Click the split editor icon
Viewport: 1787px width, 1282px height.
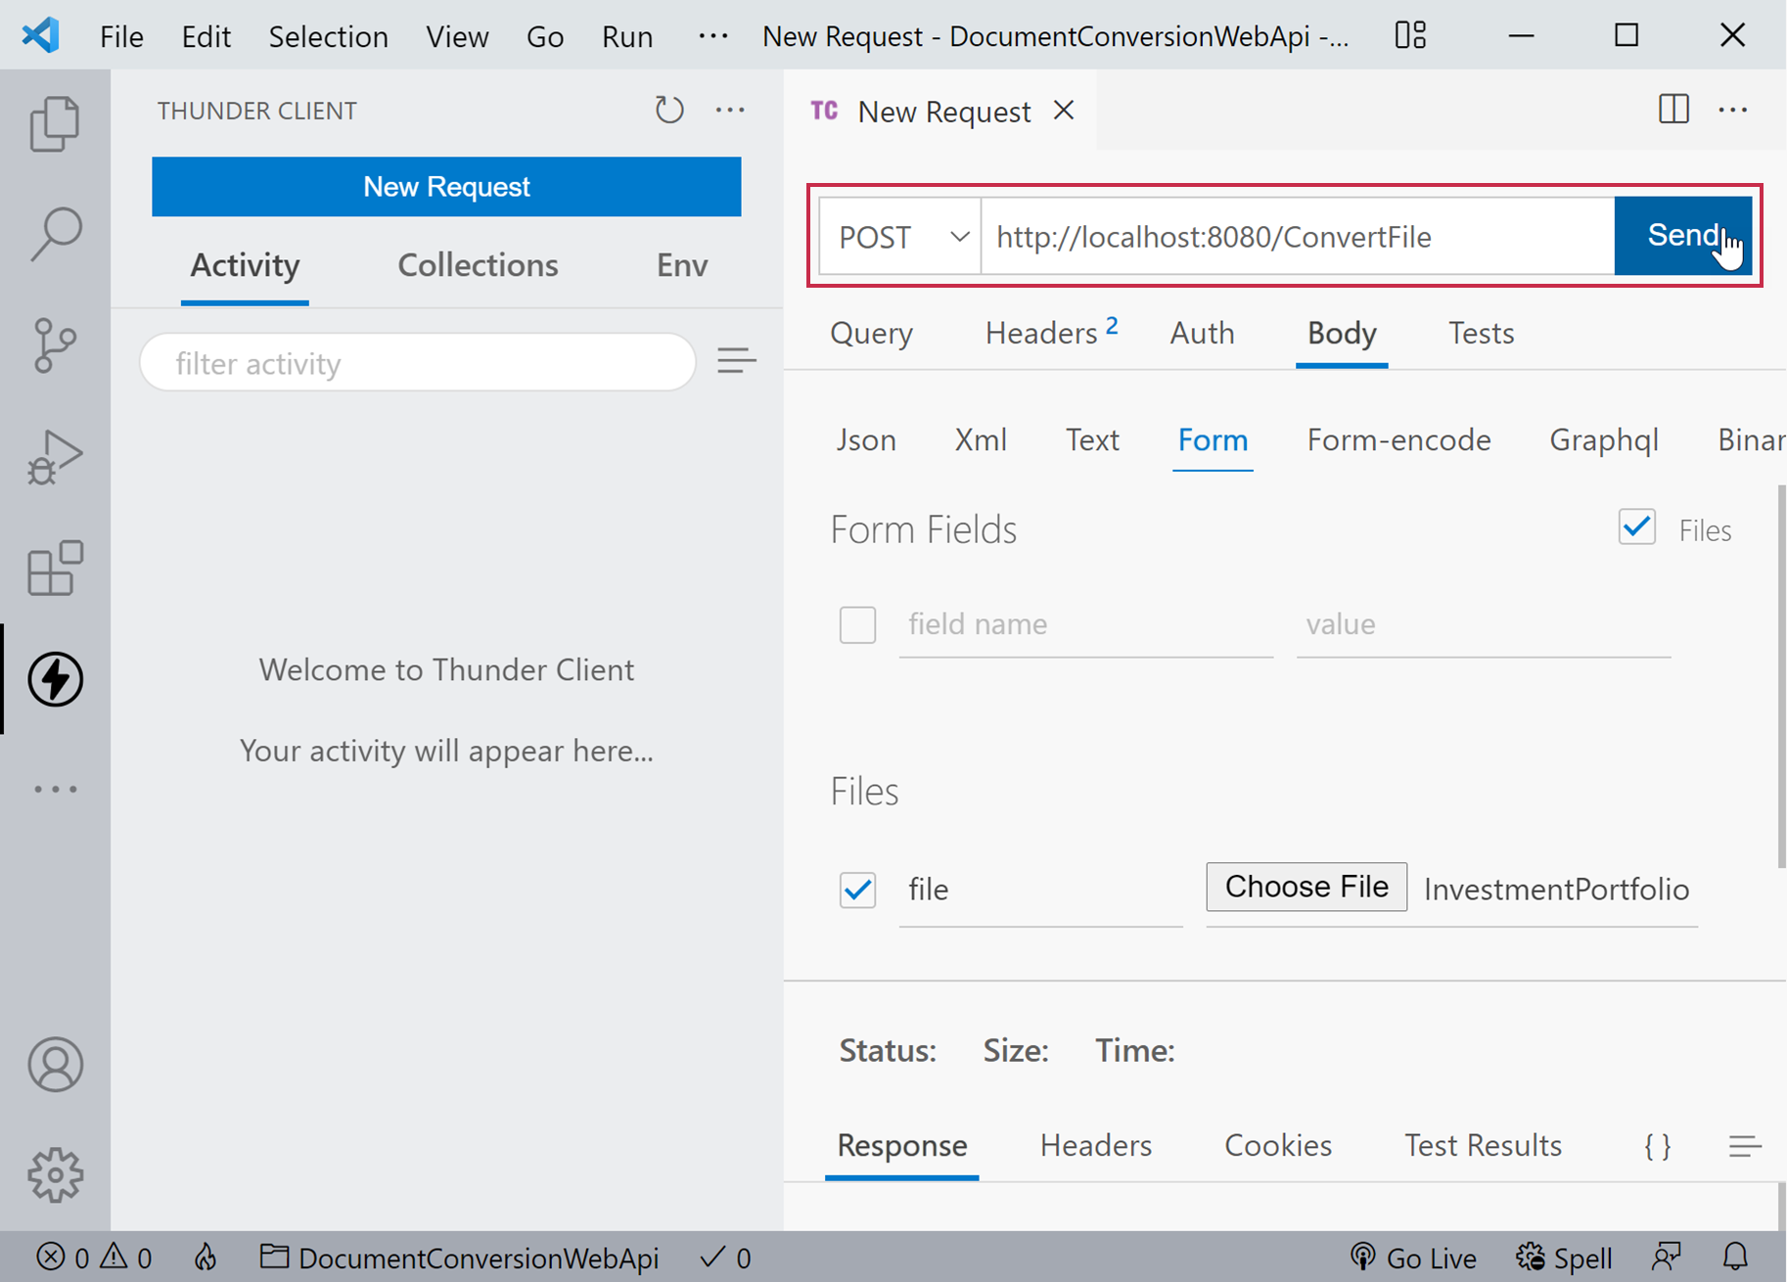(x=1673, y=110)
